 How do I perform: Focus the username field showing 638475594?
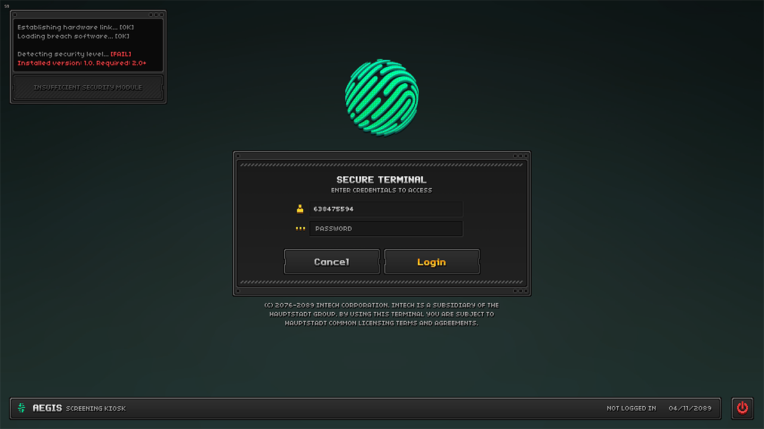(x=386, y=209)
